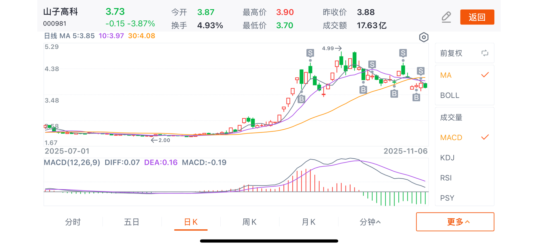This screenshot has width=538, height=248.
Task: Click the MA 10:3.97 legend value
Action: pos(111,36)
